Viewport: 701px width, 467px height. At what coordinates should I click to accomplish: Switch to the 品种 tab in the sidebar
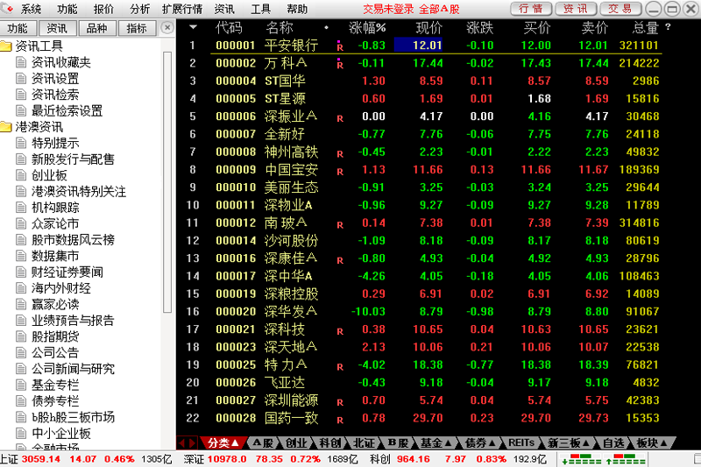tap(96, 28)
